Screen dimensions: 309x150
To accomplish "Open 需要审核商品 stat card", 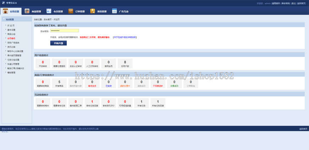I will coord(43,83).
